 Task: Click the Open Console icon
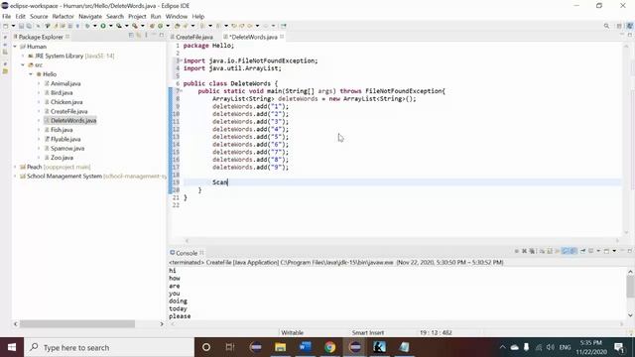606,251
